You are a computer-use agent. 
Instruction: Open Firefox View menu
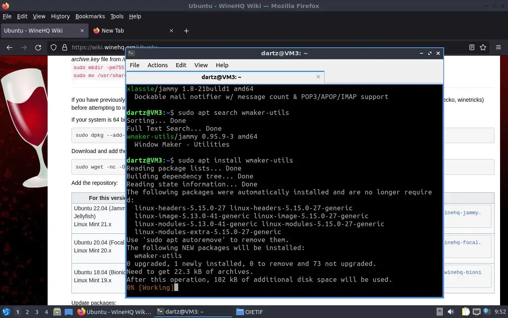click(x=39, y=16)
